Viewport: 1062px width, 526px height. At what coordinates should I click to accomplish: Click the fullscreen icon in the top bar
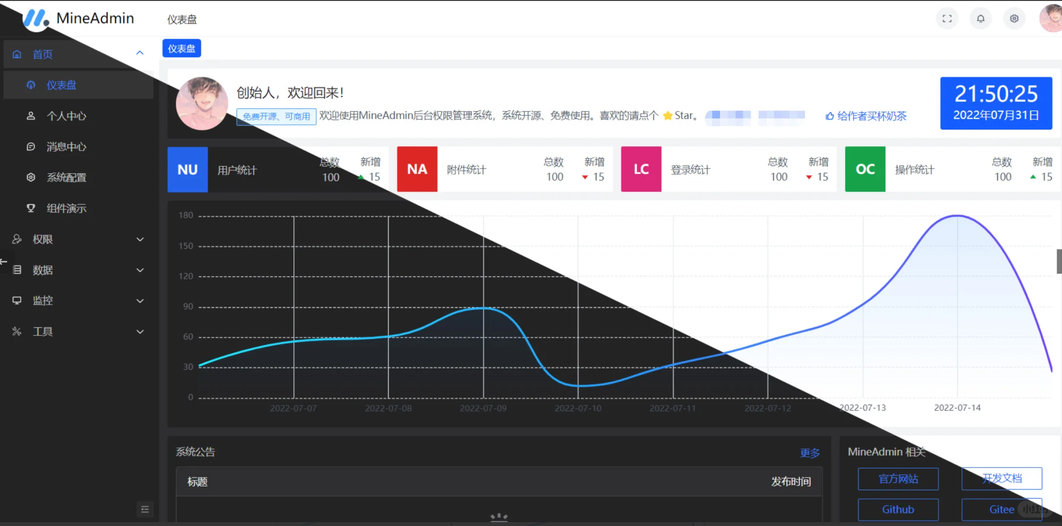point(947,18)
